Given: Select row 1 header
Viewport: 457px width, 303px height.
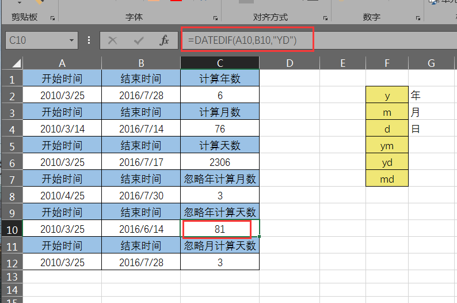Looking at the screenshot, I should point(12,79).
